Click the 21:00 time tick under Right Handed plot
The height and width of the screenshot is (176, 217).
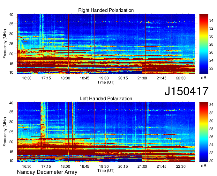(x=142, y=78)
